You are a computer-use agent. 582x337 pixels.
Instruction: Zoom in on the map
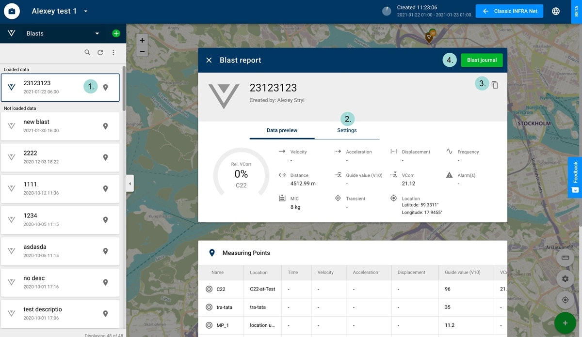(142, 40)
